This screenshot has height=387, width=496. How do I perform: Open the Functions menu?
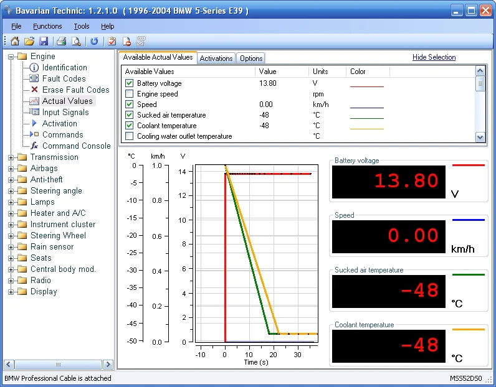47,26
